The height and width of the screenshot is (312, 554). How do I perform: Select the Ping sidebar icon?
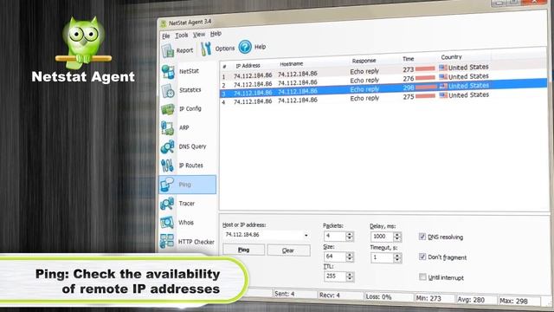click(167, 185)
